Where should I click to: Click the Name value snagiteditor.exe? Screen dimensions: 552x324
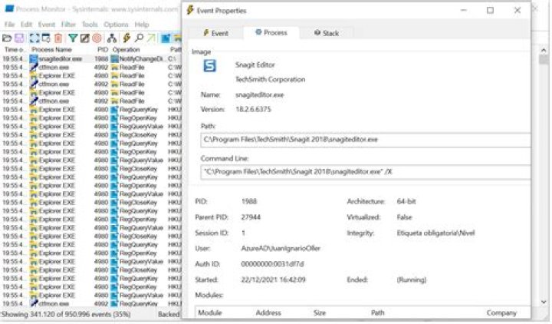point(259,95)
